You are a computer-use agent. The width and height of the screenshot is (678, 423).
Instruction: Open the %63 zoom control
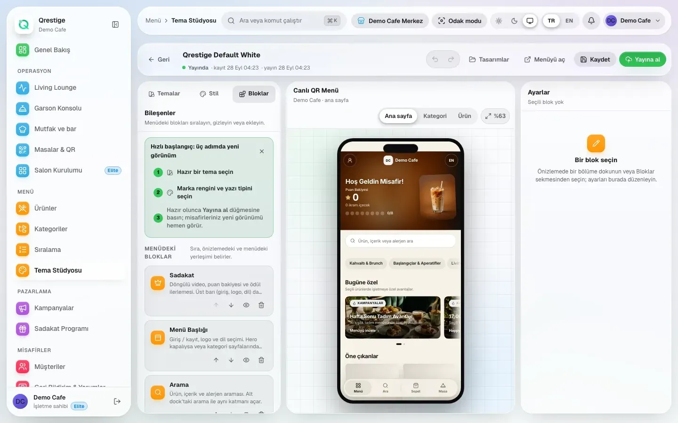(x=495, y=116)
